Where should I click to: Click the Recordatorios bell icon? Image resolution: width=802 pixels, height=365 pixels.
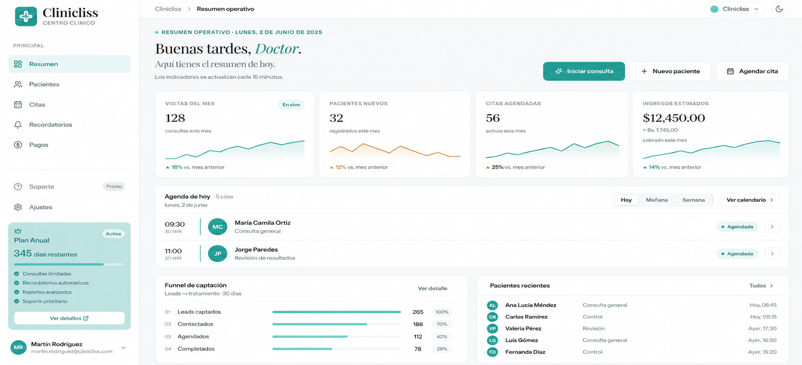18,125
